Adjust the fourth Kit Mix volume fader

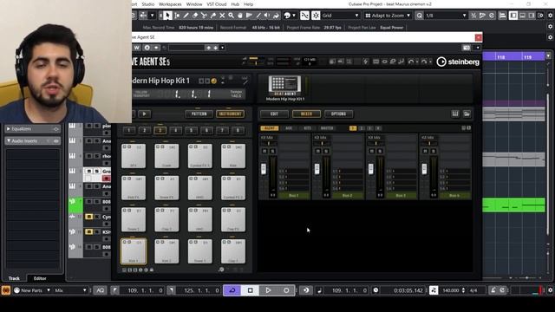424,169
